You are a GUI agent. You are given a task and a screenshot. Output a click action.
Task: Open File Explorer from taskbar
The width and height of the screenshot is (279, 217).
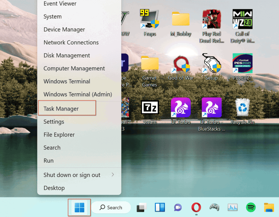point(269,208)
